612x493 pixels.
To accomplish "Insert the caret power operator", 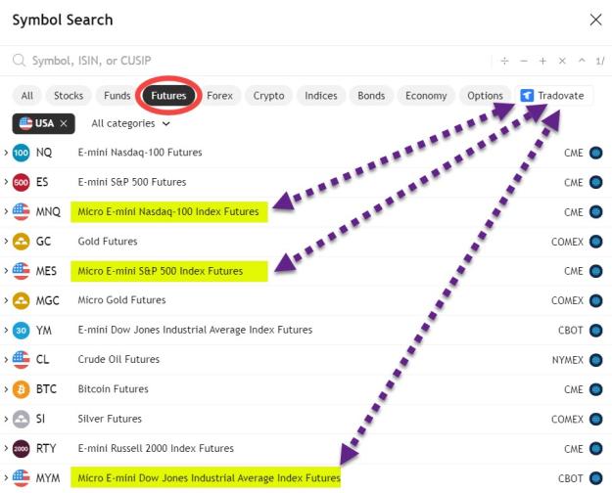I will tap(582, 61).
